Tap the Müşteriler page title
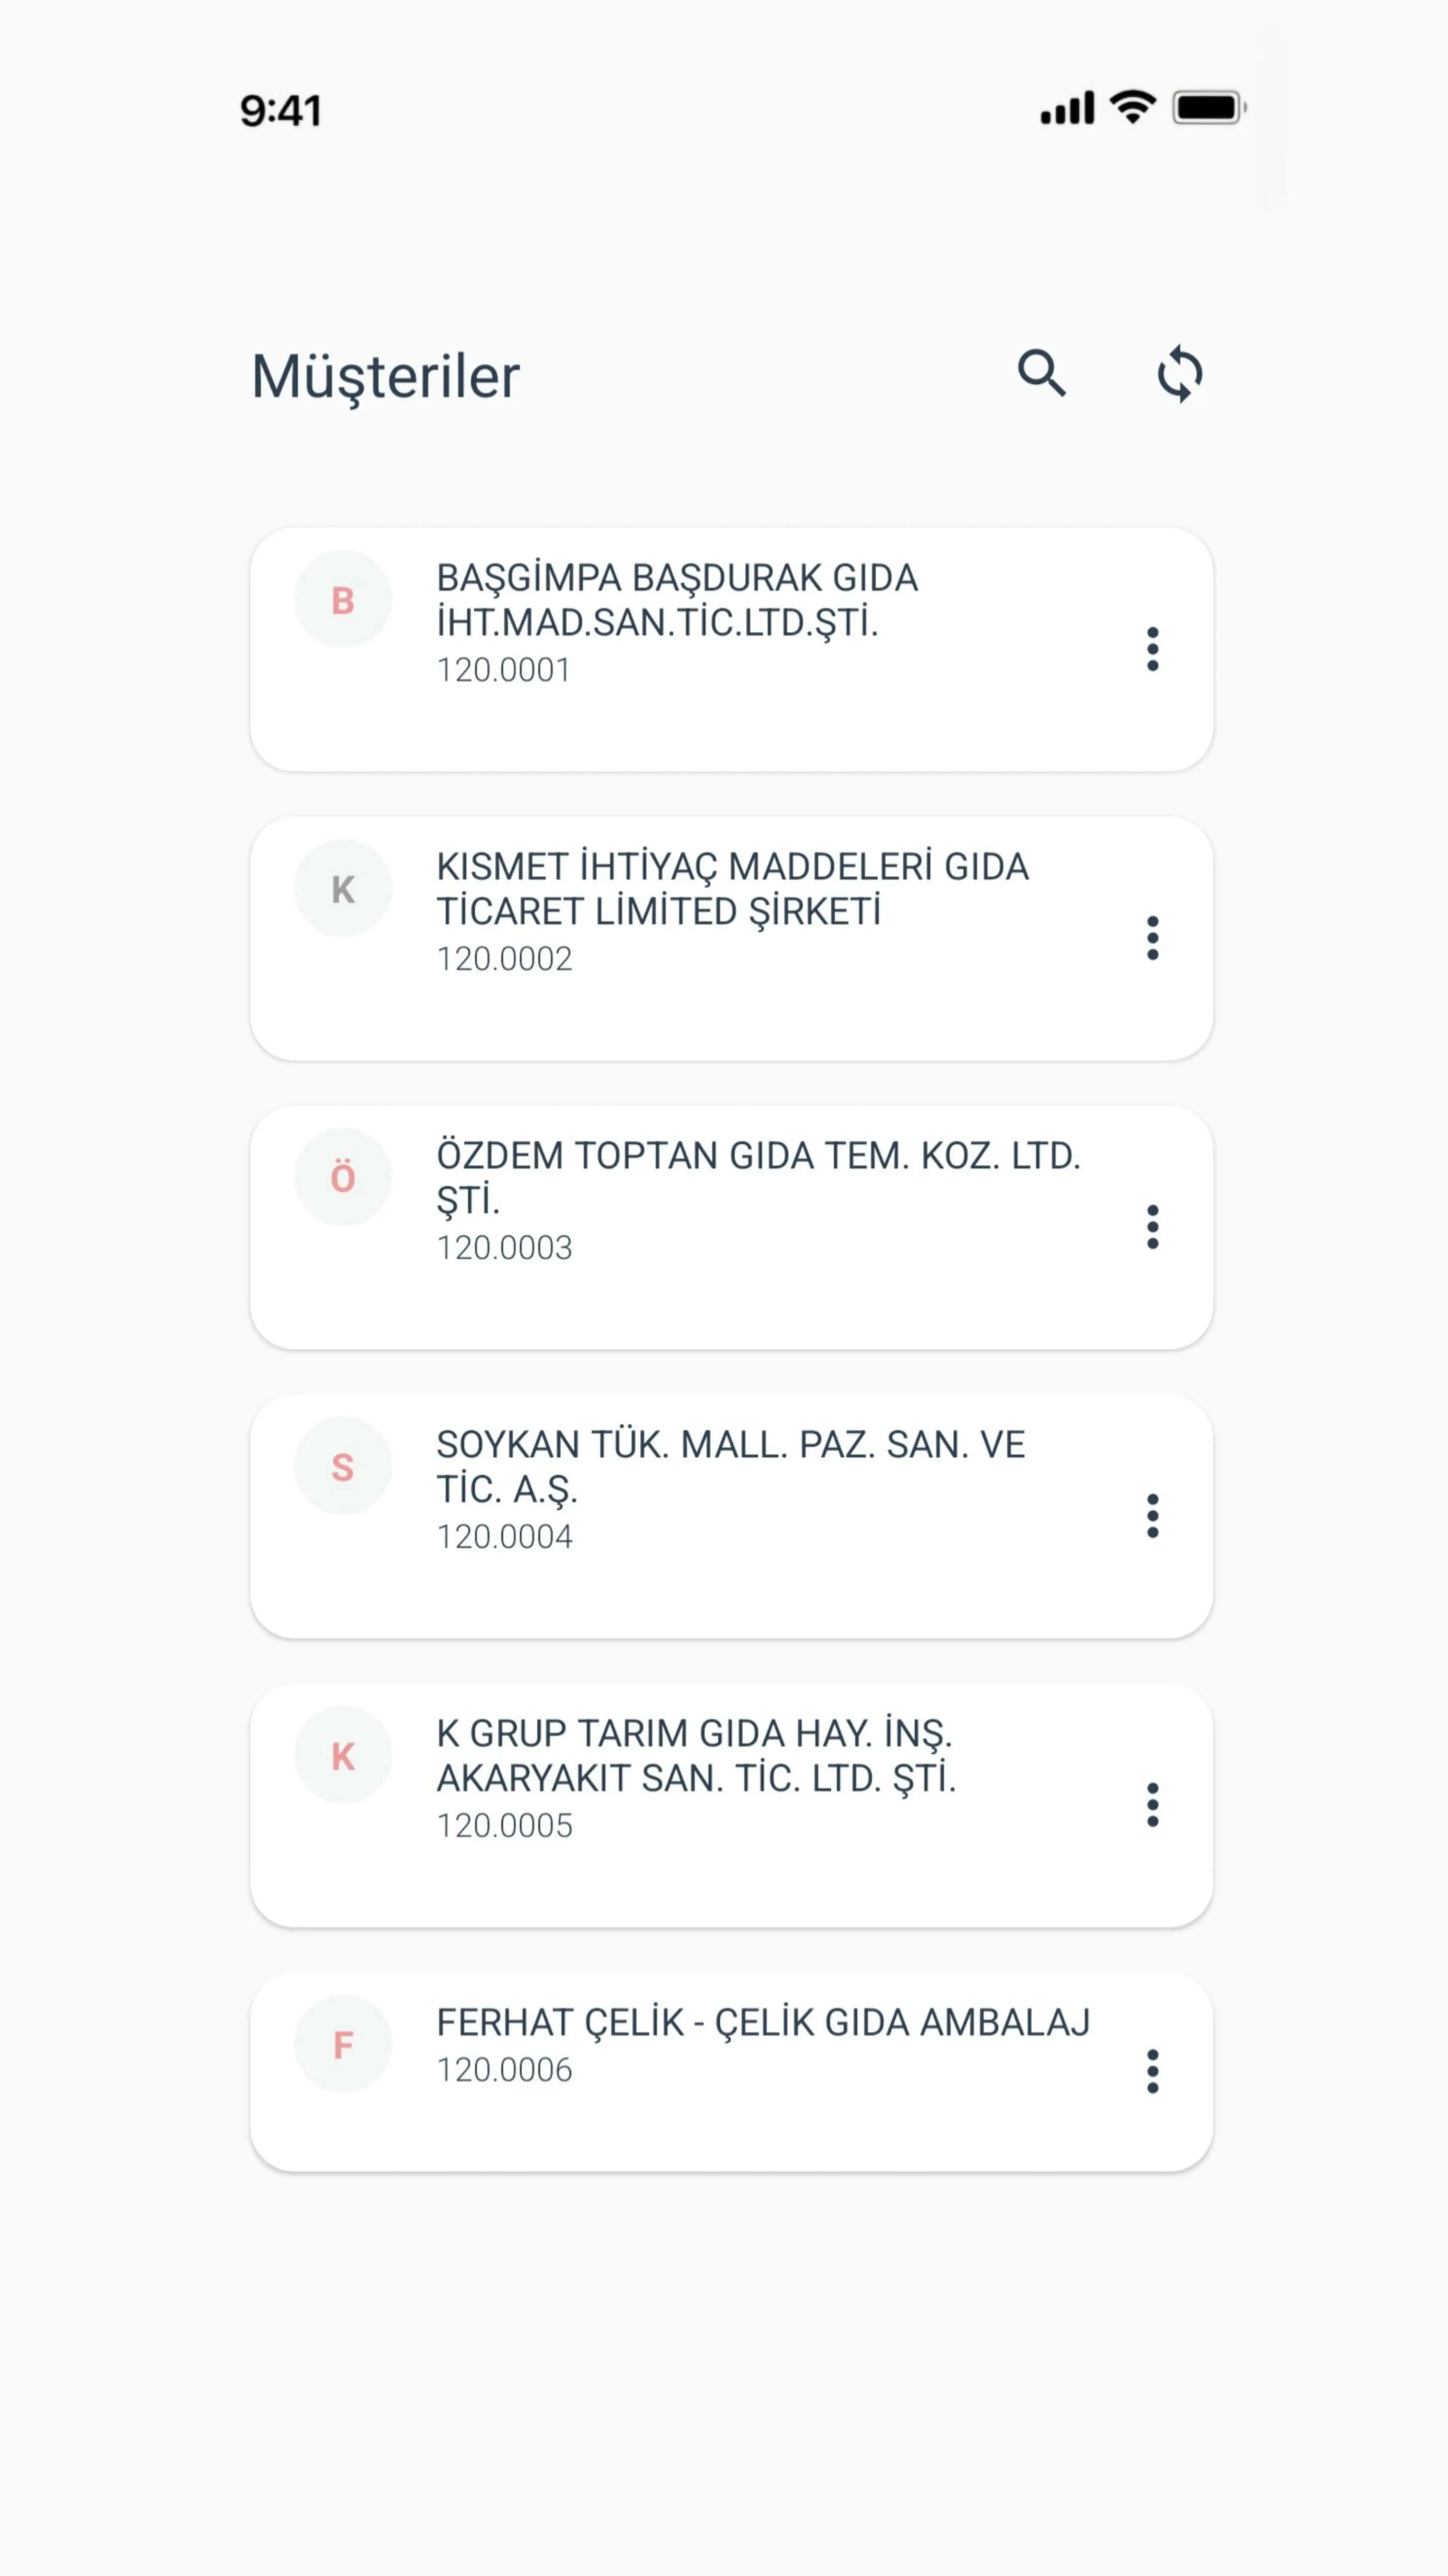Viewport: 1448px width, 2576px height. click(385, 377)
